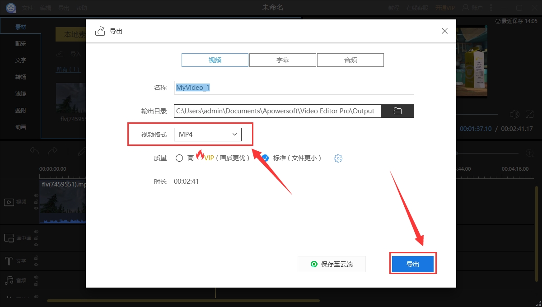This screenshot has height=307, width=542.
Task: Click the flv(7459551) clip on timeline
Action: tap(63, 202)
